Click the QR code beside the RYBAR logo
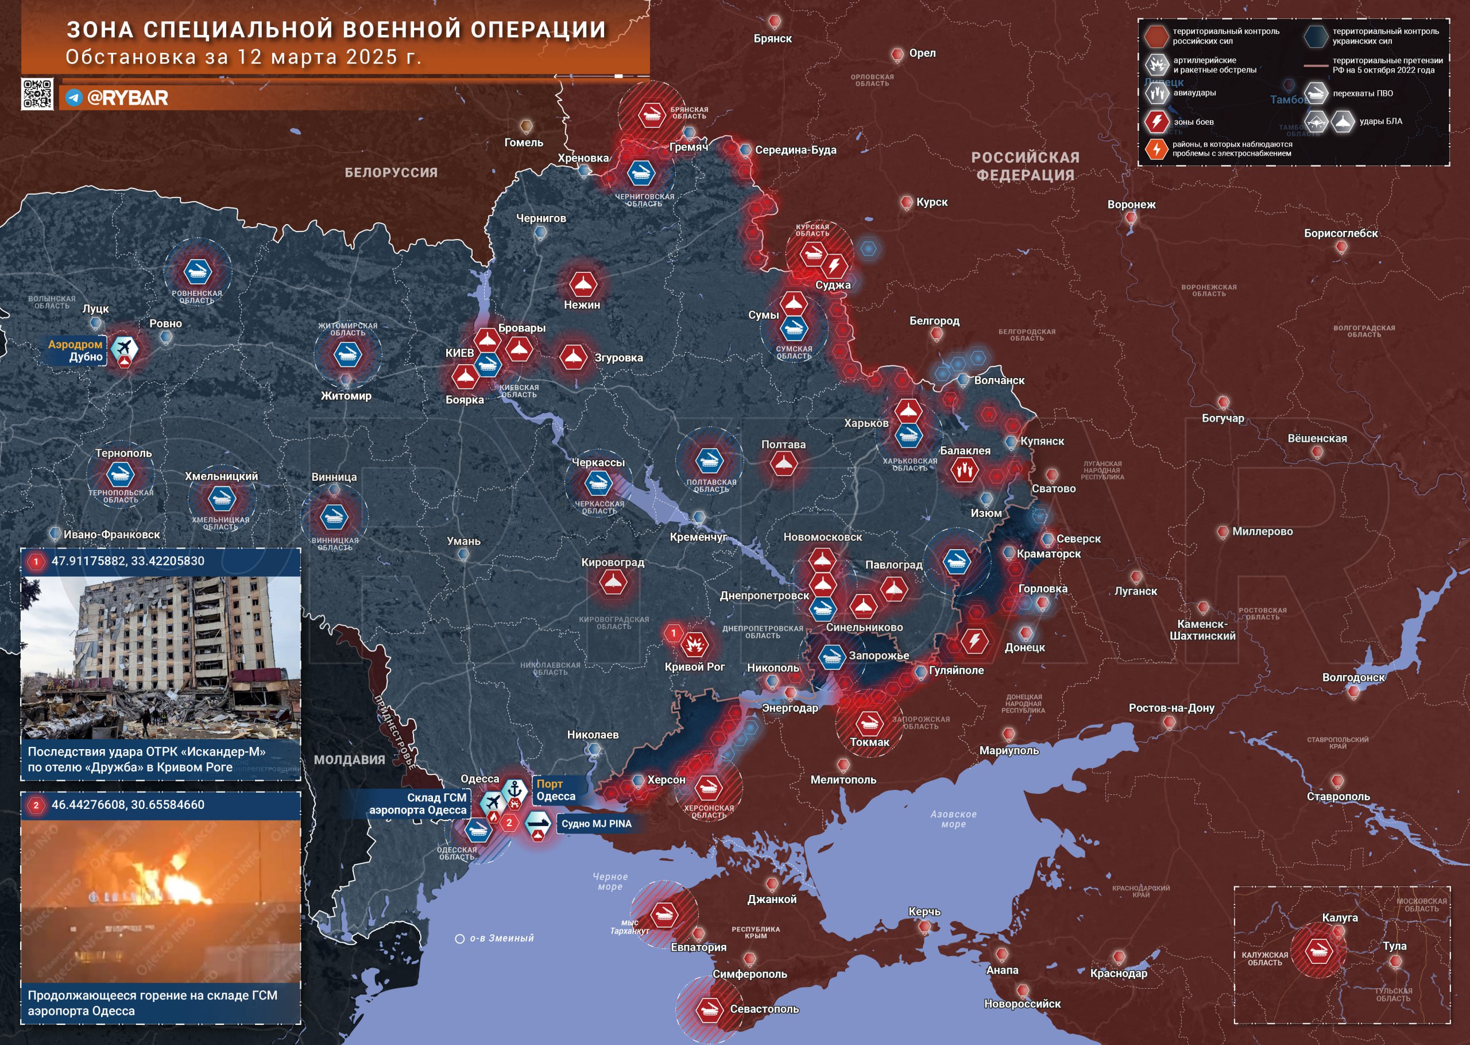The width and height of the screenshot is (1470, 1045). coord(37,94)
